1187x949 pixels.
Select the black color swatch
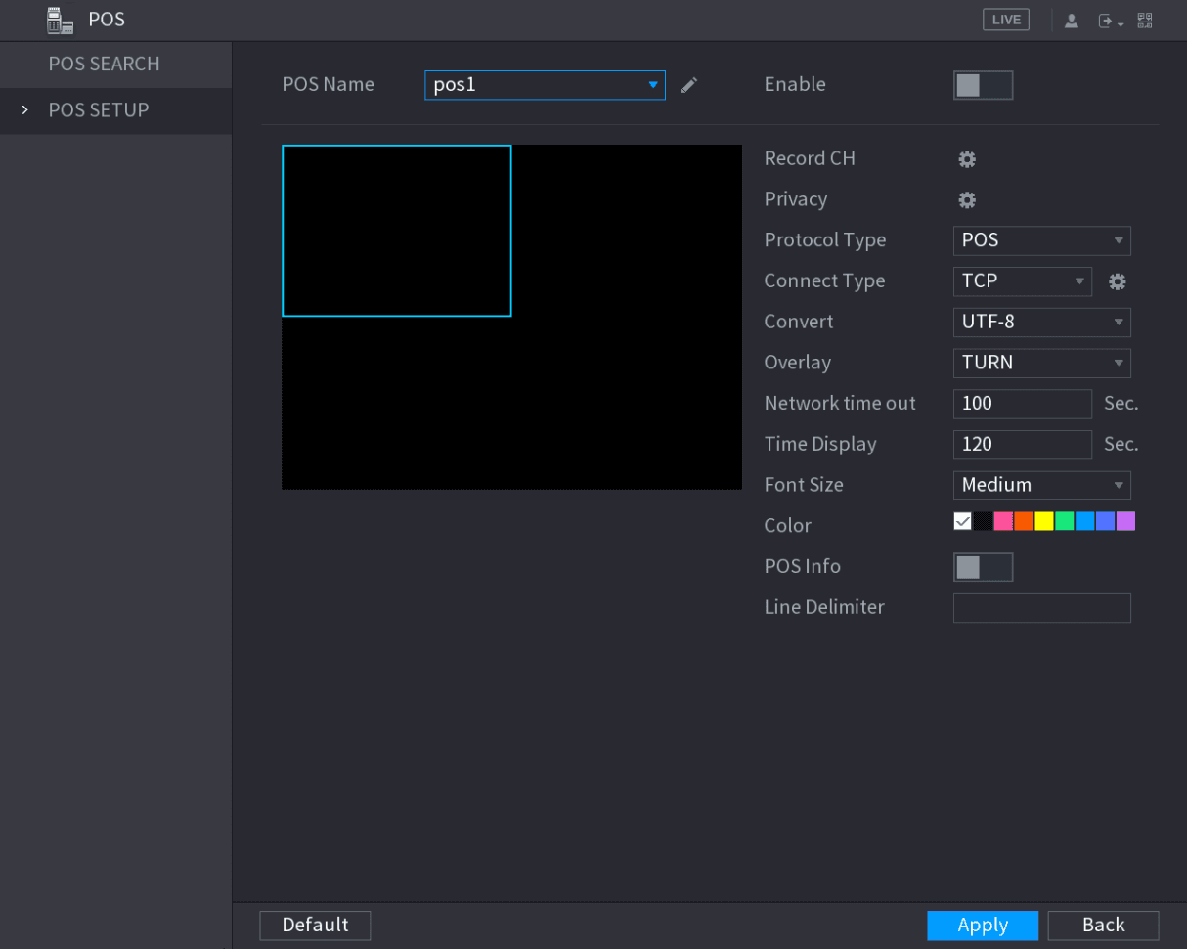pyautogui.click(x=983, y=521)
